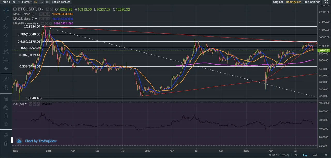
Task: Hide the MA 72 line
Action: tap(41, 14)
